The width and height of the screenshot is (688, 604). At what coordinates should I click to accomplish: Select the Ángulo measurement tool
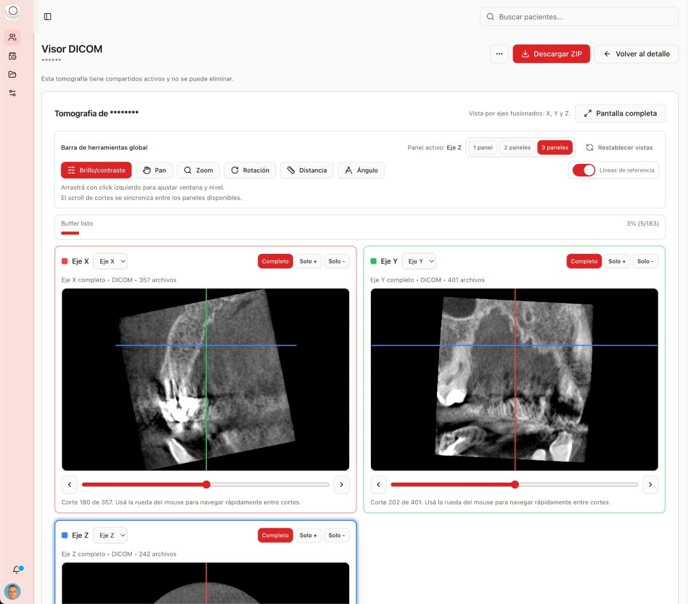pyautogui.click(x=361, y=170)
